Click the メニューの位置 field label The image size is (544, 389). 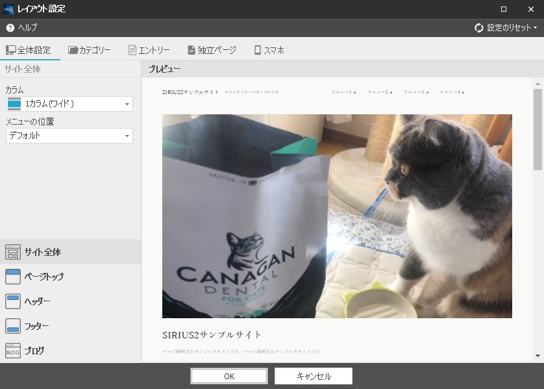(x=30, y=122)
